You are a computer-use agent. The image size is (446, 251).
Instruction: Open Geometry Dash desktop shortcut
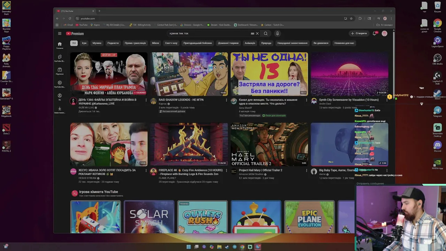coord(6,8)
